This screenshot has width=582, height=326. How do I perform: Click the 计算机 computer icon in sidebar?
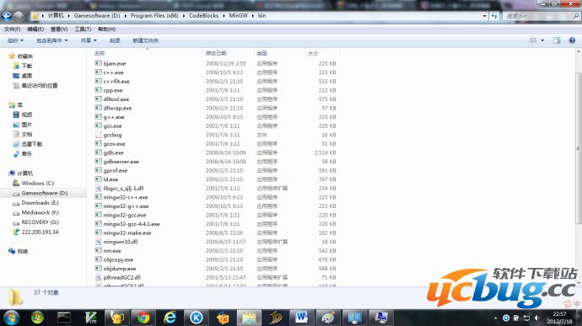pyautogui.click(x=12, y=174)
